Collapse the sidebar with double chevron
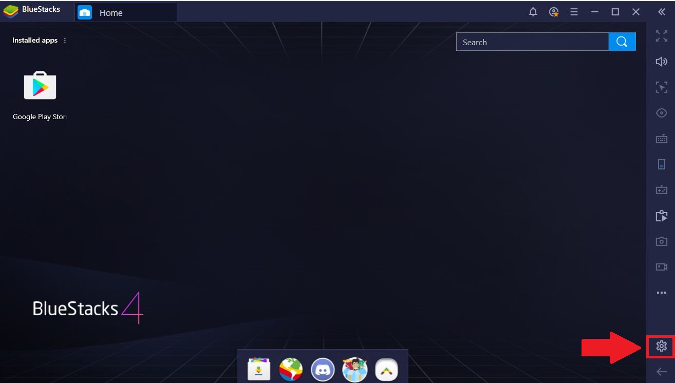 pos(662,12)
